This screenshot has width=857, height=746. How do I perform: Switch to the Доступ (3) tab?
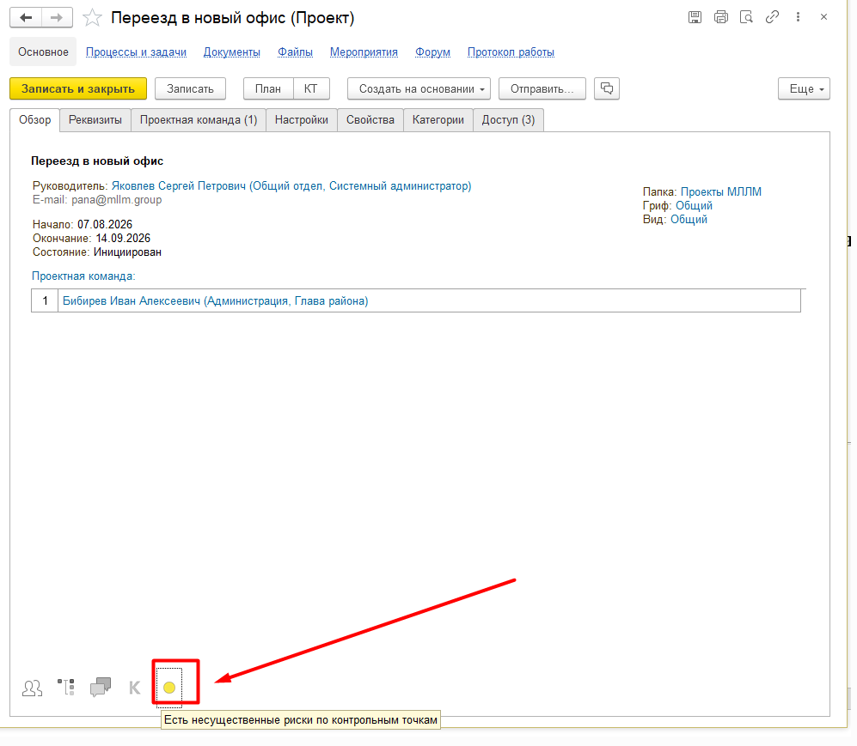click(x=508, y=120)
